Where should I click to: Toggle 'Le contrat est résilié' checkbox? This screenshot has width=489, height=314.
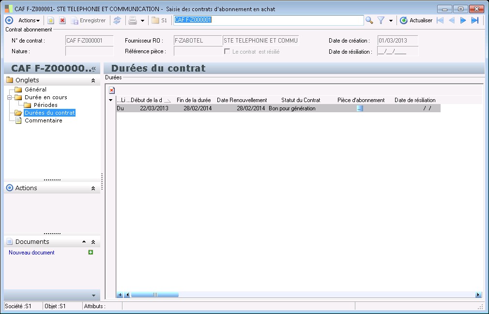coord(227,51)
